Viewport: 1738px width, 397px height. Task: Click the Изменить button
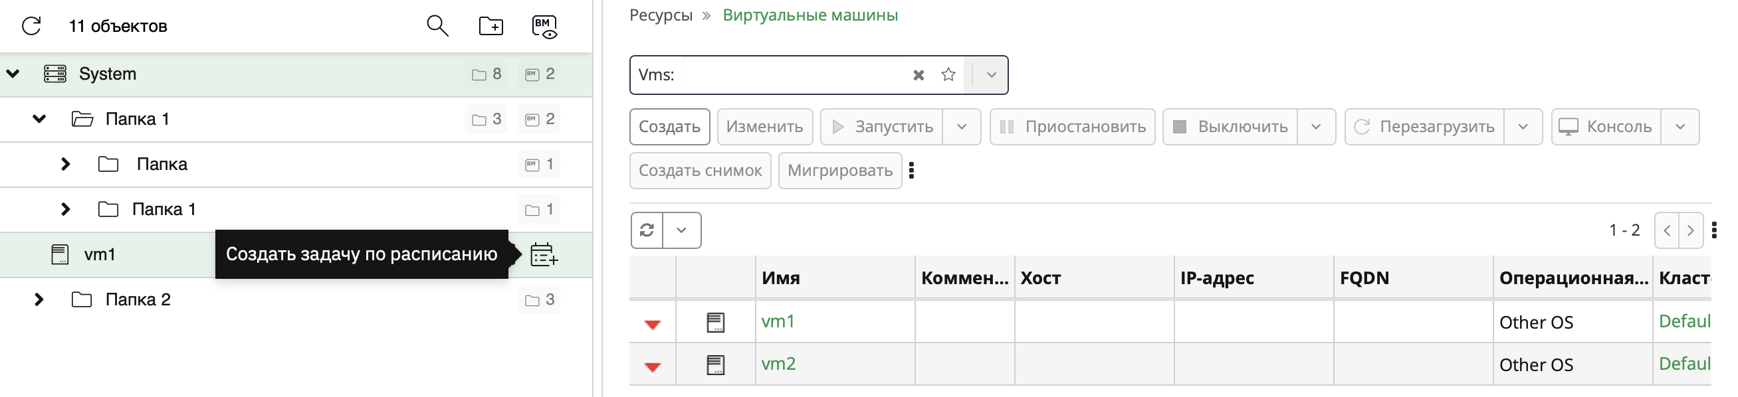pos(764,127)
